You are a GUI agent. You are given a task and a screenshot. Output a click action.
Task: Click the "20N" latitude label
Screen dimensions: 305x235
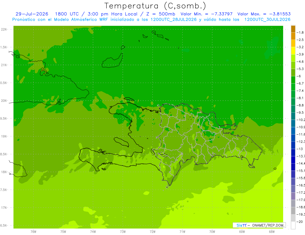[4, 101]
